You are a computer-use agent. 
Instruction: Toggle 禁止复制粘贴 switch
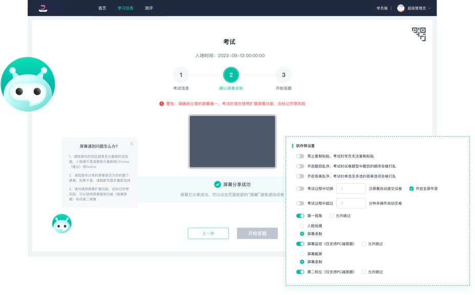pos(300,156)
